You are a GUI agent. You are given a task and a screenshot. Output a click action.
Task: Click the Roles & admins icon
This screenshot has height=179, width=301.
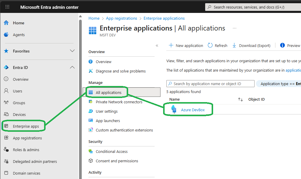tap(6, 149)
